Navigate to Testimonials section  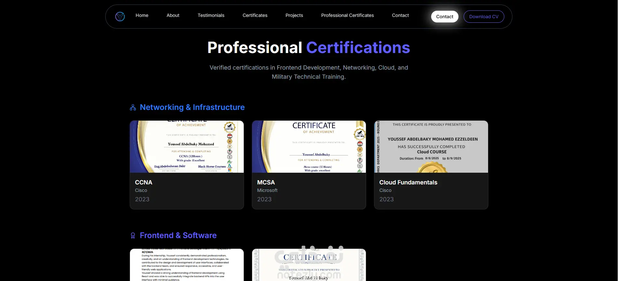point(211,15)
